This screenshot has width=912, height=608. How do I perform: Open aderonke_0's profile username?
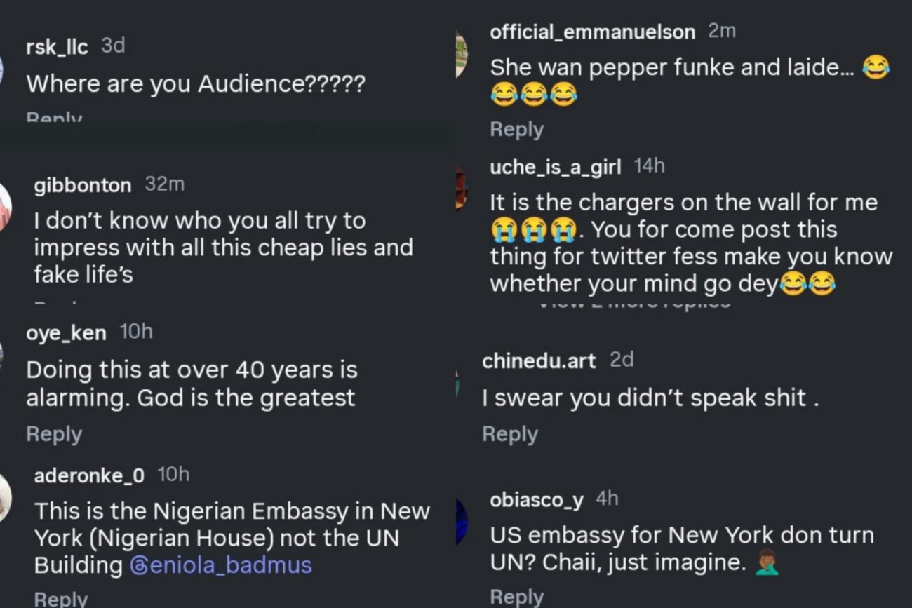[89, 475]
